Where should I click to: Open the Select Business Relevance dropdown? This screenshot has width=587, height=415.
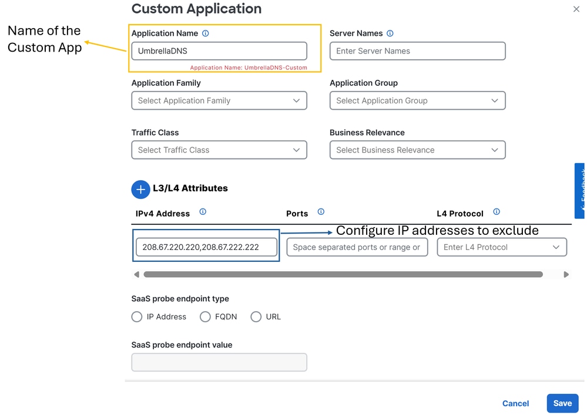point(417,150)
